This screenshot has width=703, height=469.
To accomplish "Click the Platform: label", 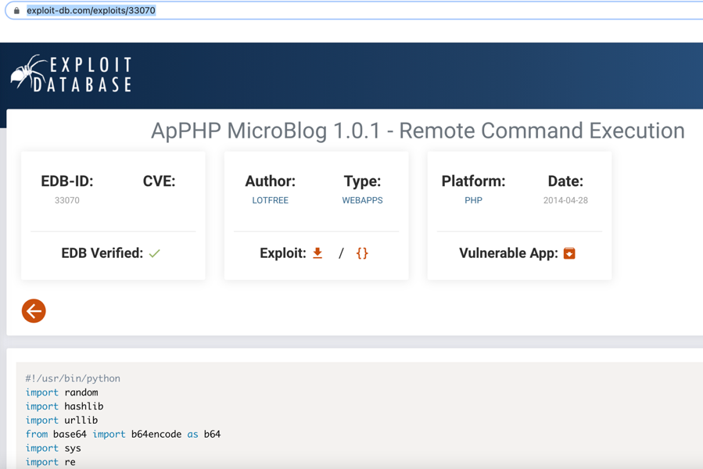I will [473, 181].
